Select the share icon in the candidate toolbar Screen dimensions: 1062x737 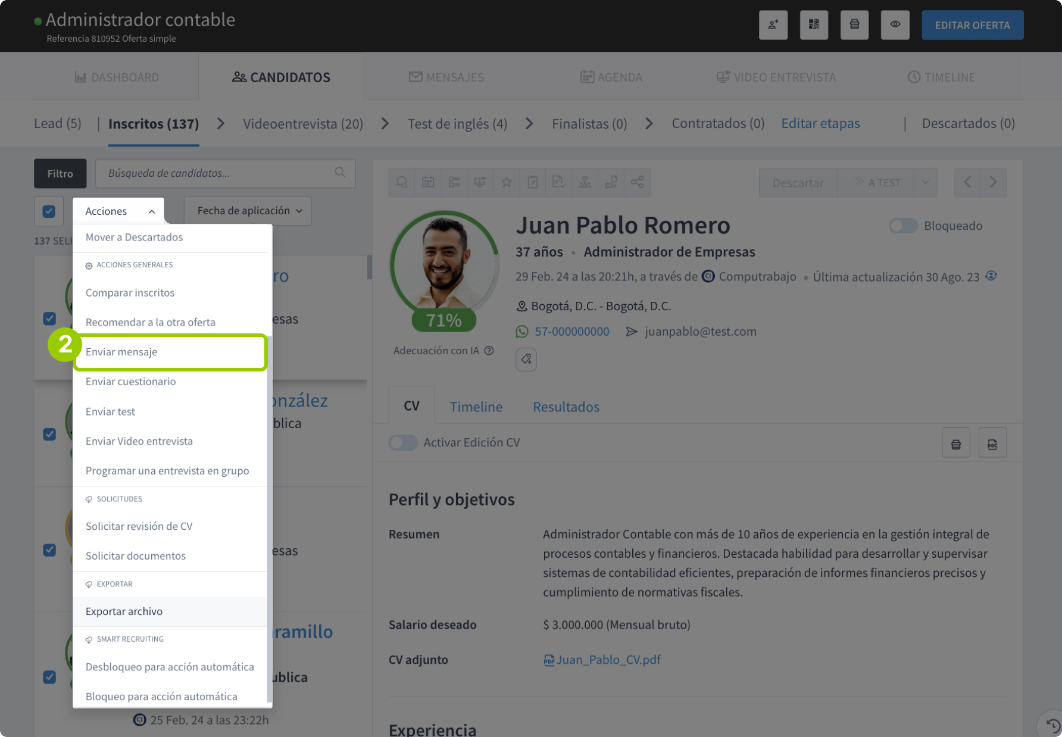[638, 183]
